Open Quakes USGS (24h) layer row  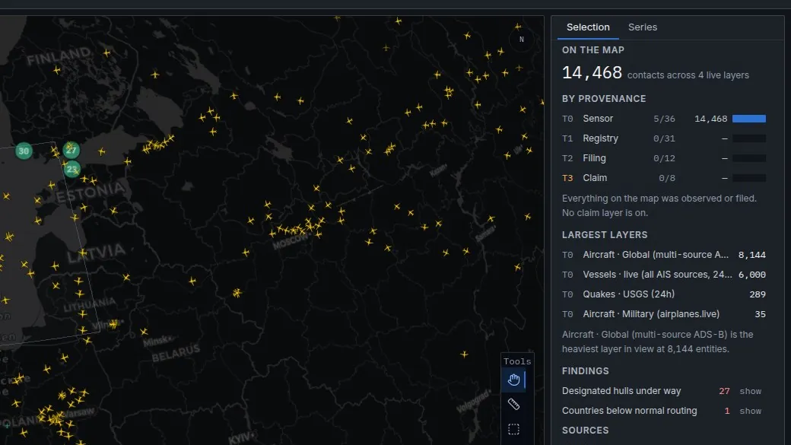click(664, 294)
